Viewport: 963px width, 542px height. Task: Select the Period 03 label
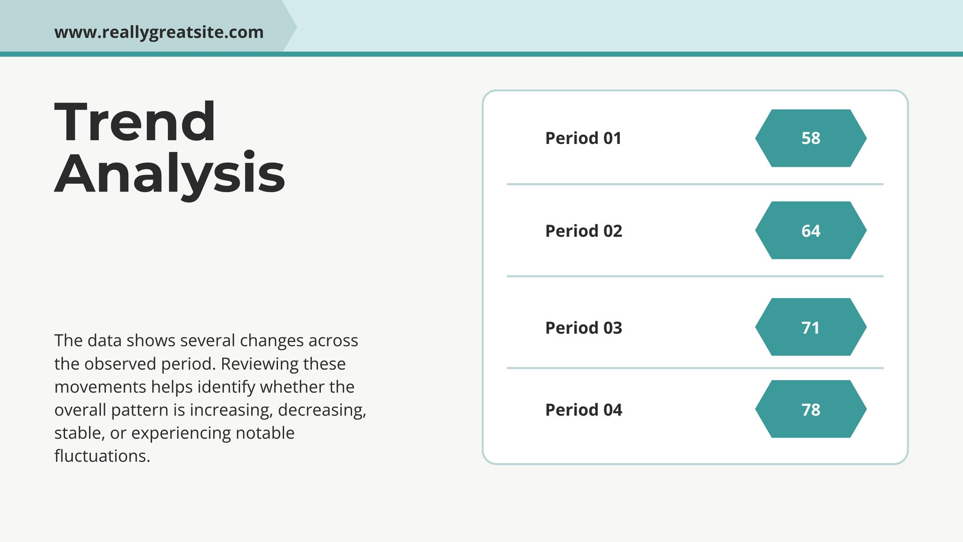584,328
